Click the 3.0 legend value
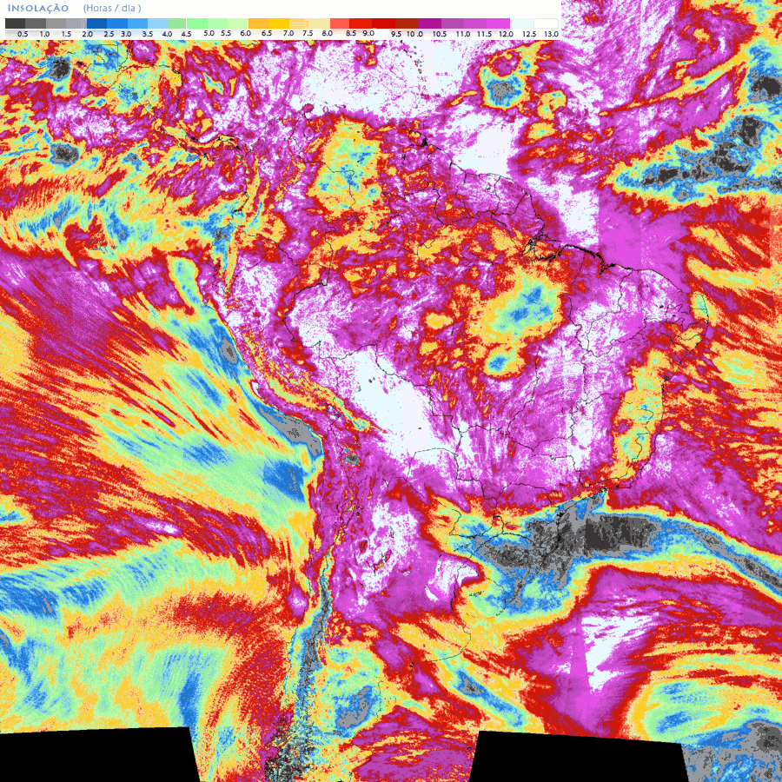Viewport: 782px width, 782px height. tap(126, 34)
